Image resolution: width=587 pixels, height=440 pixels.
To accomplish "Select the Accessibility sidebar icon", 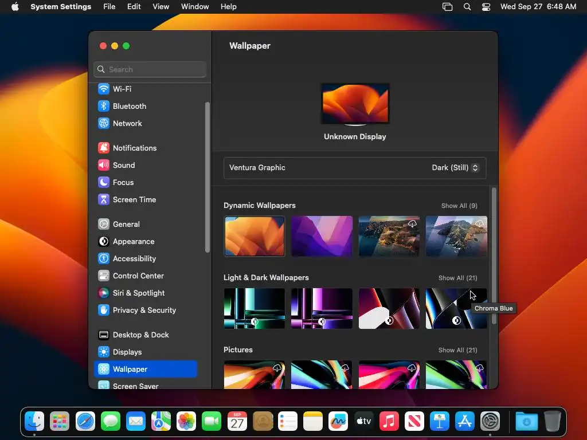I will (104, 258).
